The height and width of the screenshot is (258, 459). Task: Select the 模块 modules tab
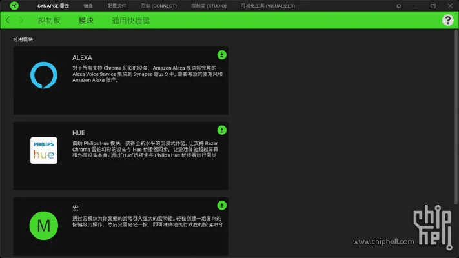point(86,21)
